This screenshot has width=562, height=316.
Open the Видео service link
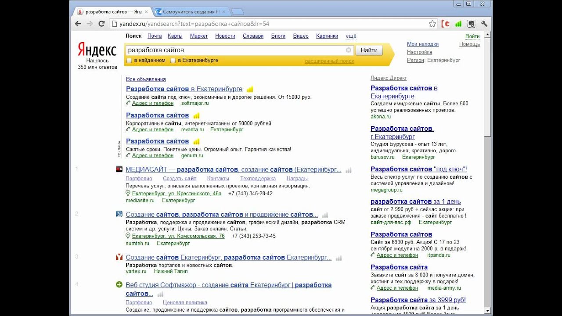click(301, 36)
